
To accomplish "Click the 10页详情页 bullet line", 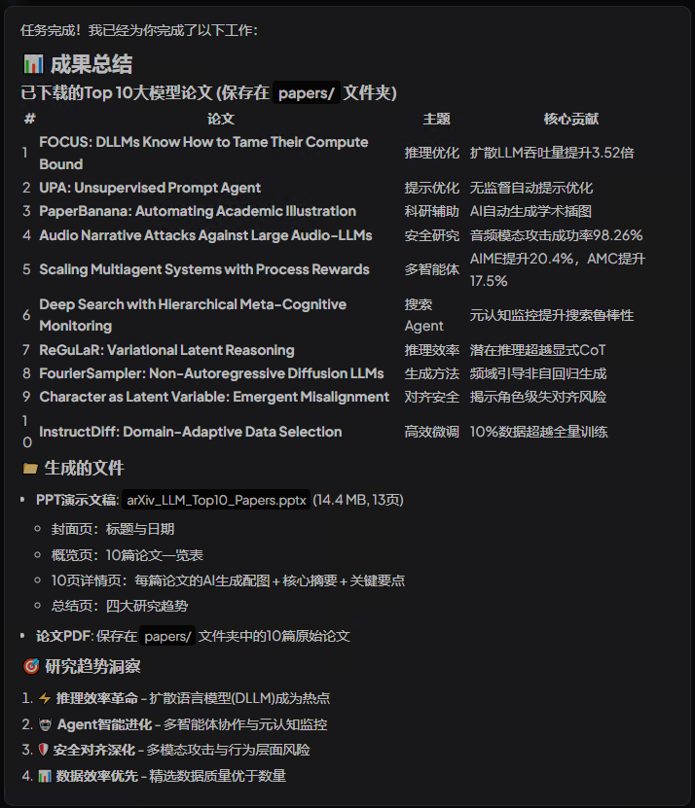I will tap(228, 580).
